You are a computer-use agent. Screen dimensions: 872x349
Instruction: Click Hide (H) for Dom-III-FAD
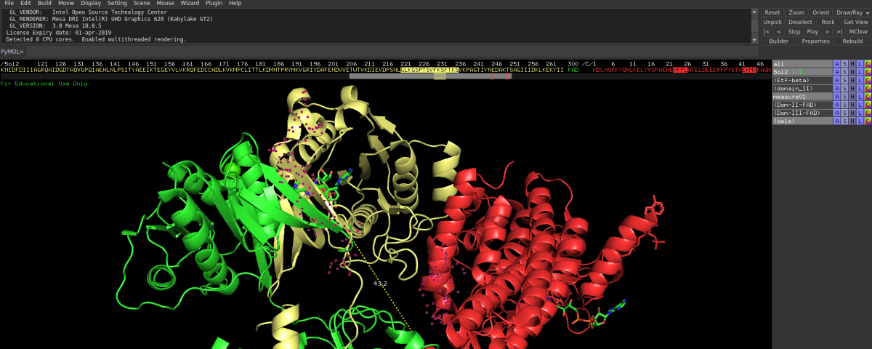[x=852, y=113]
